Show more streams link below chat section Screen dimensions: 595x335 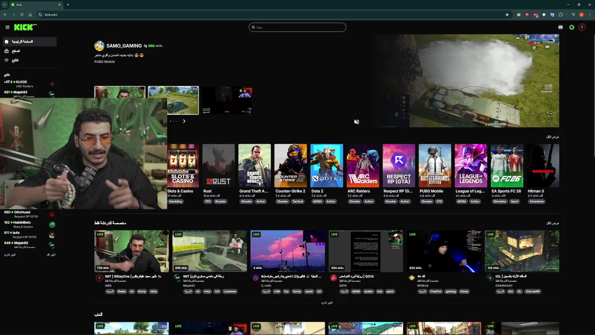(x=327, y=302)
